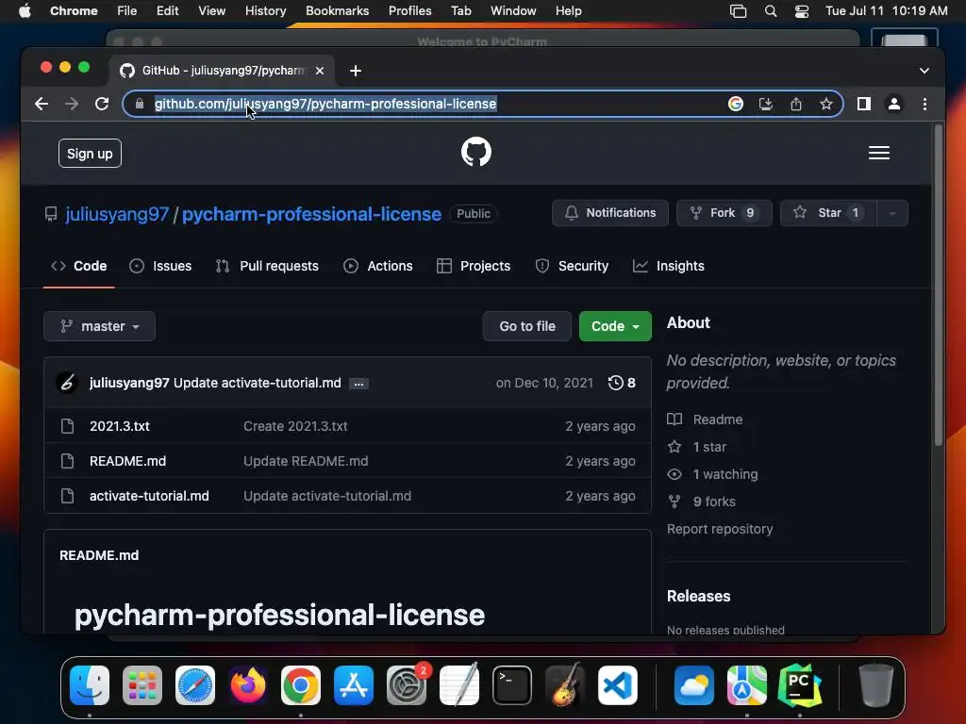The image size is (966, 724).
Task: Open a new tab with plus button
Action: pos(356,71)
